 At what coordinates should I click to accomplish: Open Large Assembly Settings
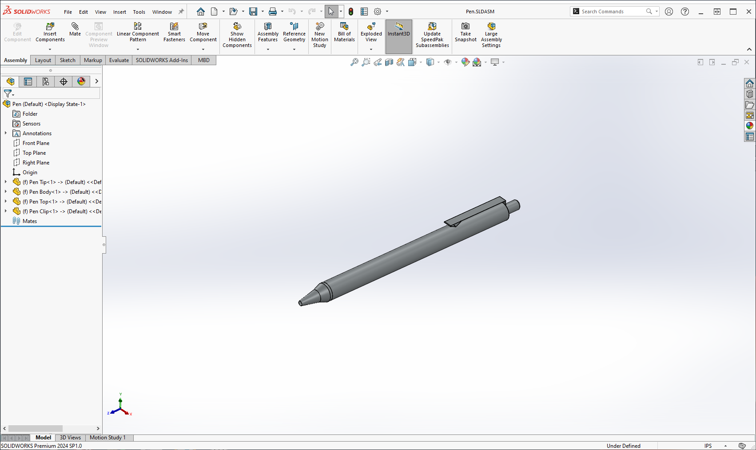[491, 35]
